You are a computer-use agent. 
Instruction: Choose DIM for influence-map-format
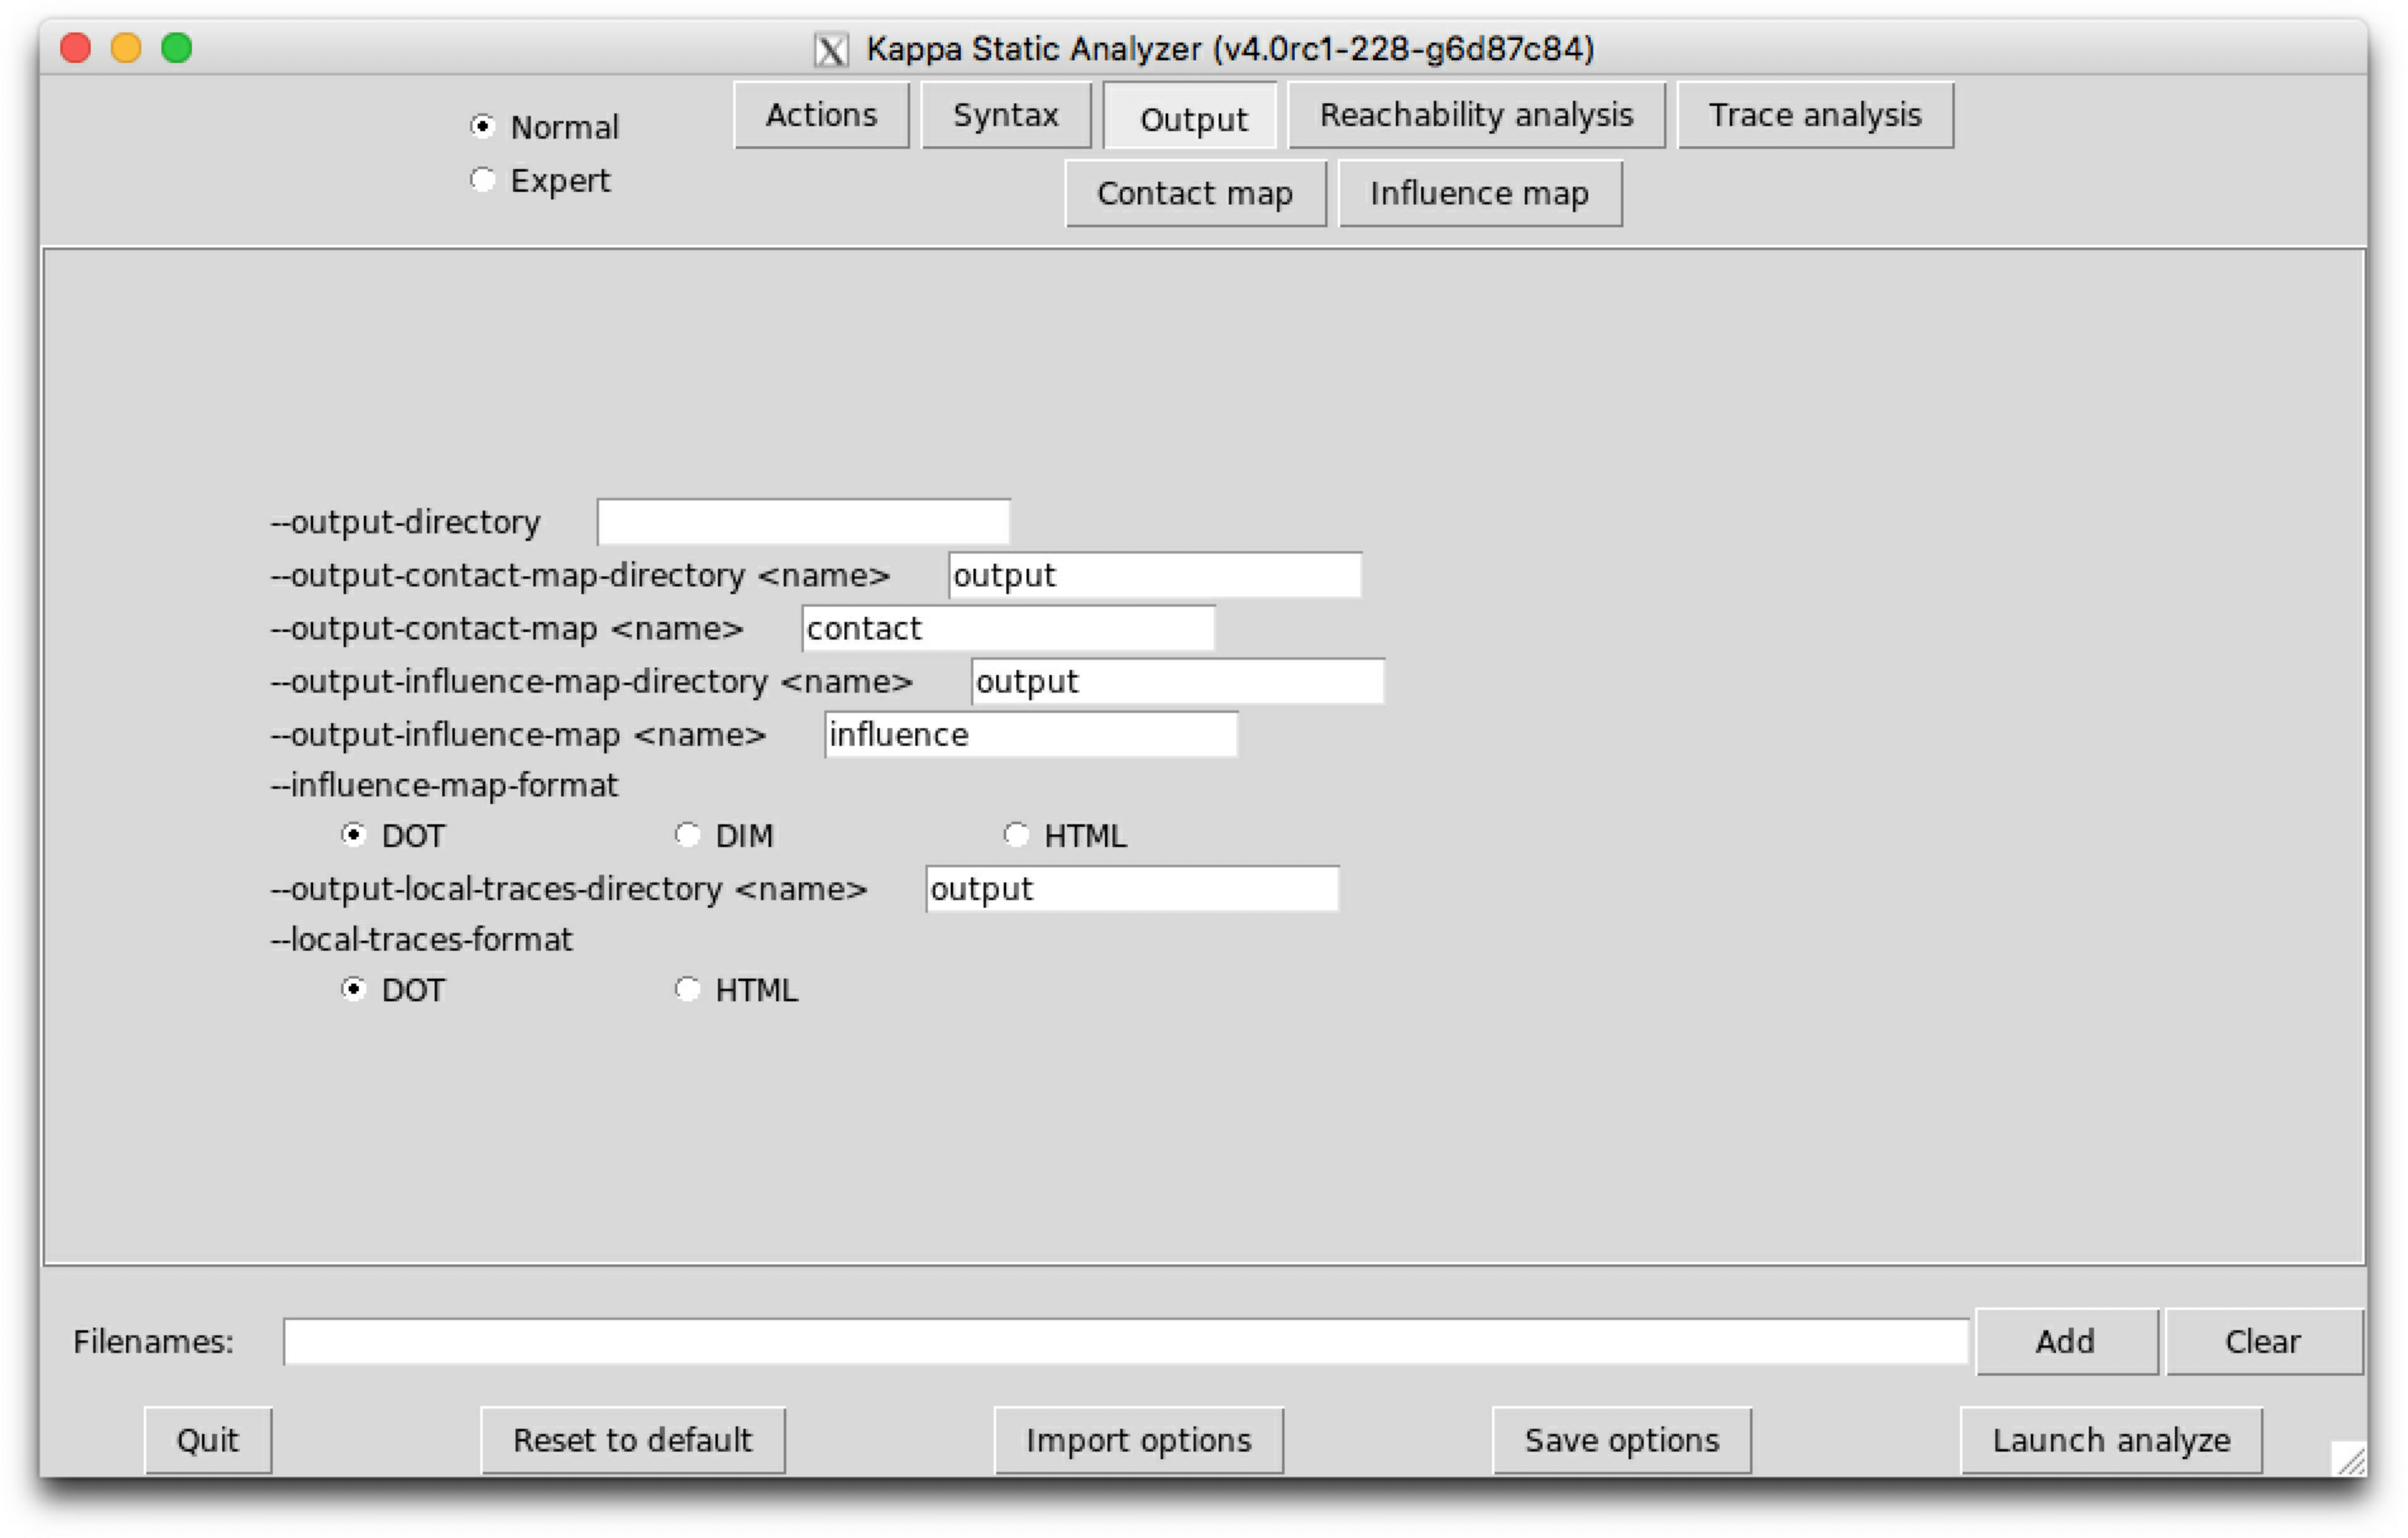point(687,835)
